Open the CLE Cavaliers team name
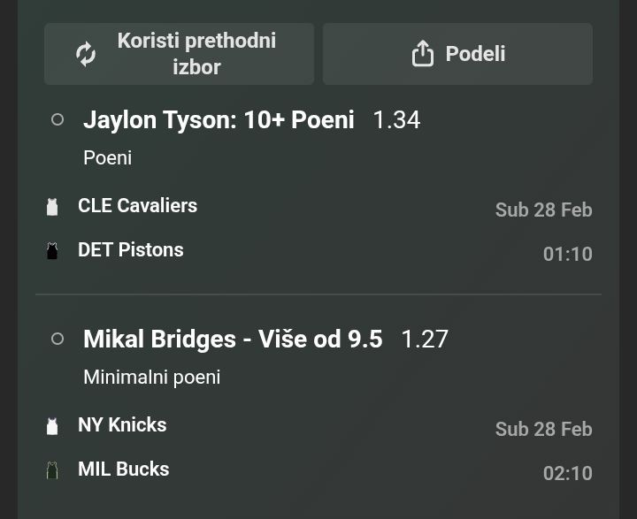The image size is (637, 519). (x=137, y=205)
